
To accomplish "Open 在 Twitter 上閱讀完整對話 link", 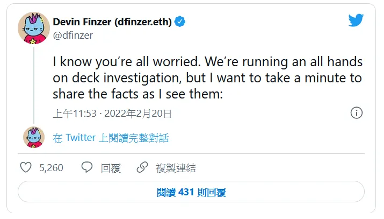I will (111, 138).
